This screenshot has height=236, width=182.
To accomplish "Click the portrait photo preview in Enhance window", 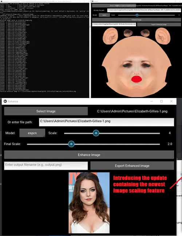I will 89,203.
